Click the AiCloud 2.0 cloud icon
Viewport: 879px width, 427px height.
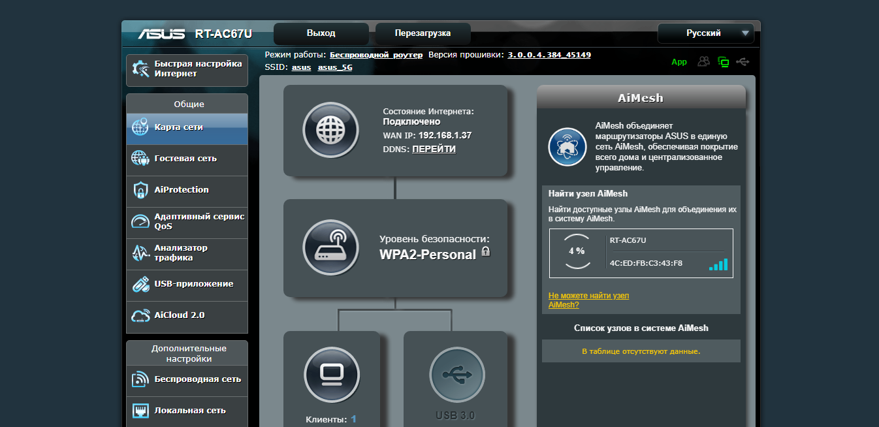(140, 315)
